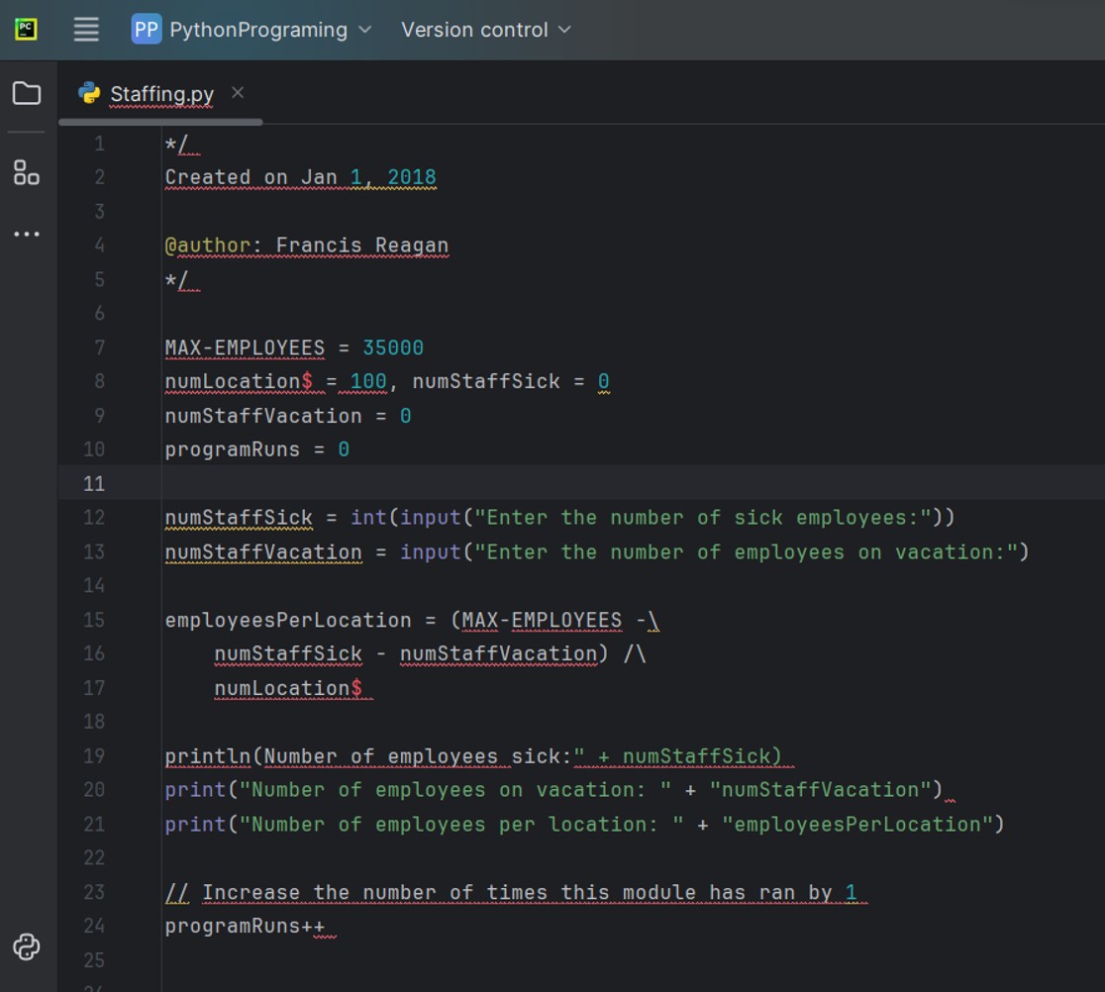Click the int( call on line 12
Screen dimensions: 1105x992
[375, 517]
